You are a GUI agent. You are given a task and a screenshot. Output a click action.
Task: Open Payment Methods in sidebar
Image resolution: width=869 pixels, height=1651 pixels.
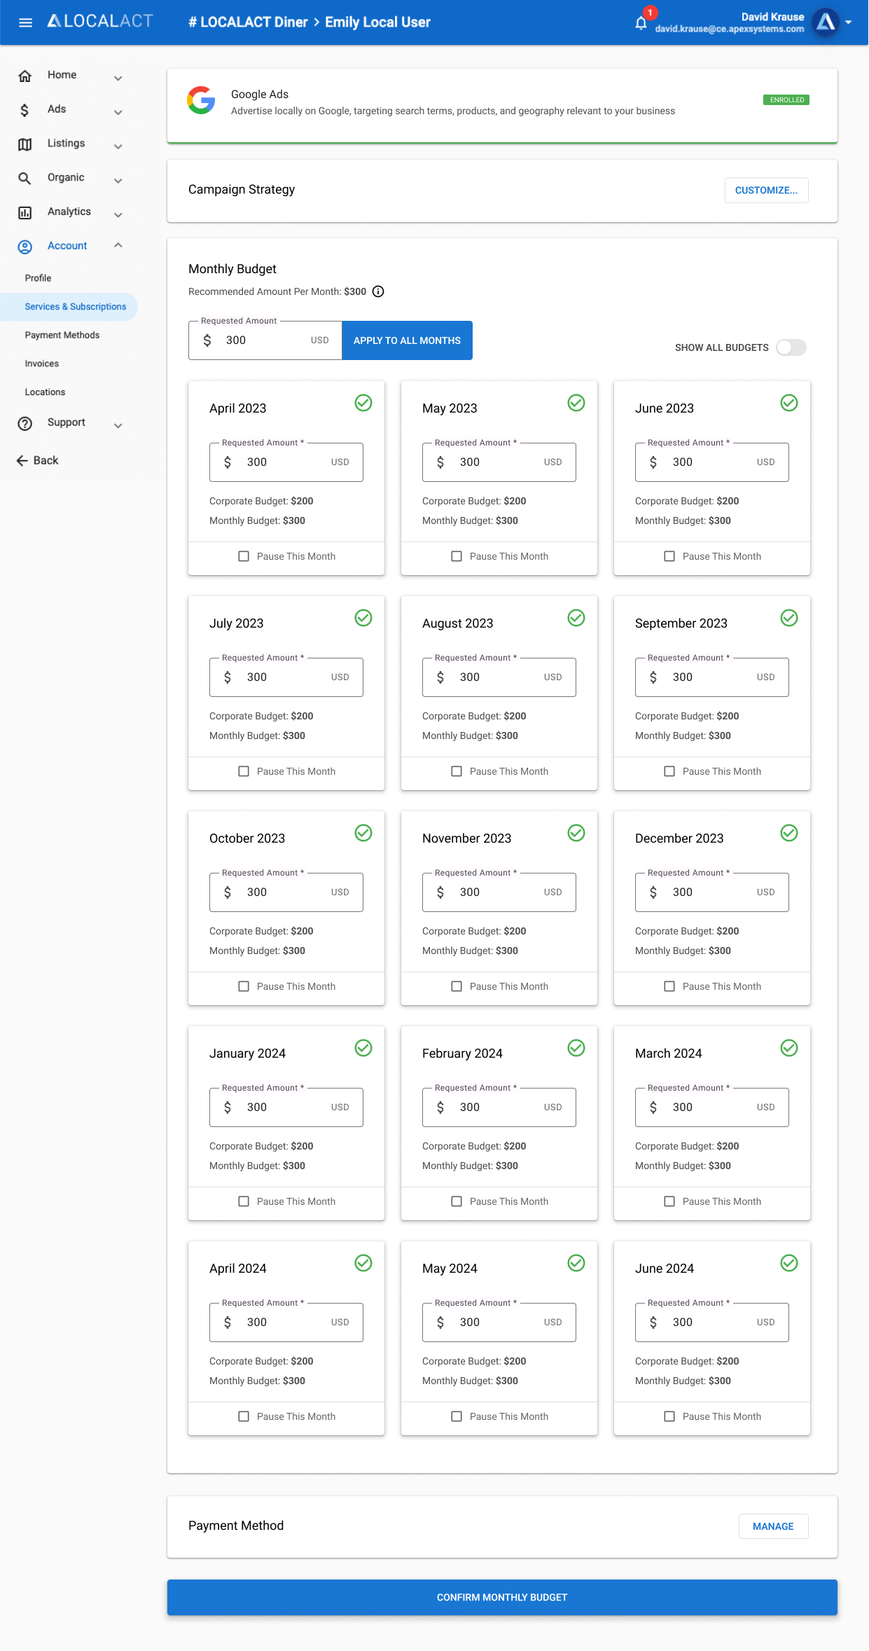click(x=62, y=335)
